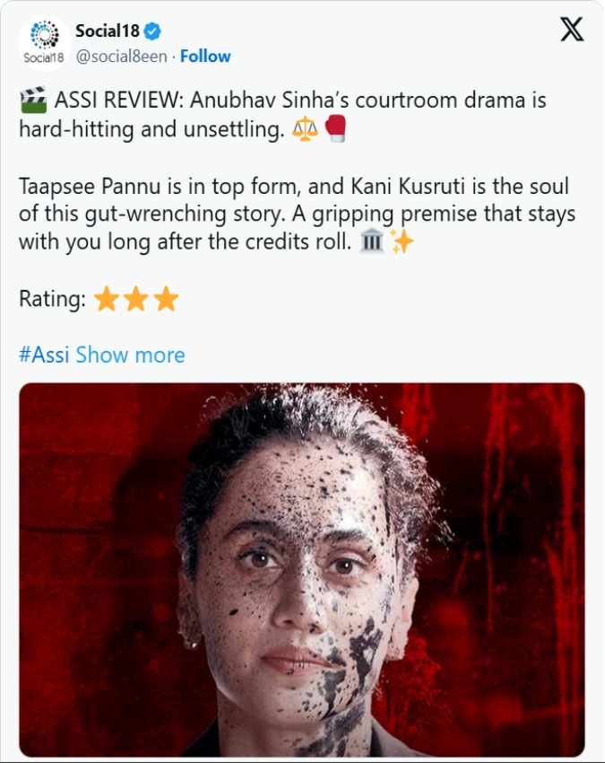This screenshot has width=605, height=763.
Task: Click the first rating star
Action: pyautogui.click(x=107, y=299)
